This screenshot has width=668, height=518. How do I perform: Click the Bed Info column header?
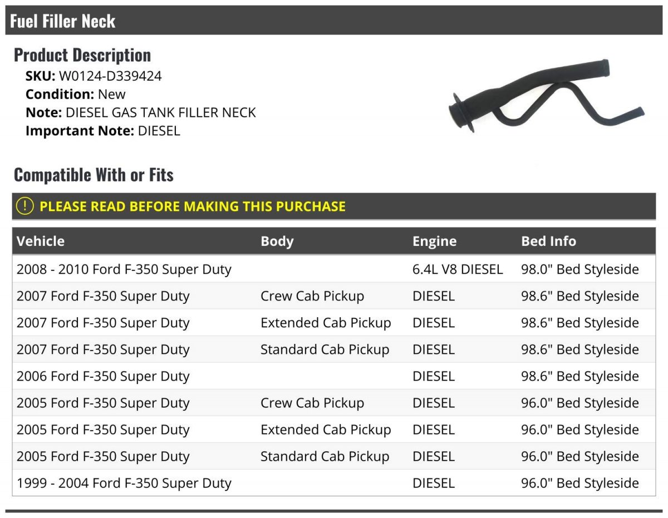pos(548,241)
